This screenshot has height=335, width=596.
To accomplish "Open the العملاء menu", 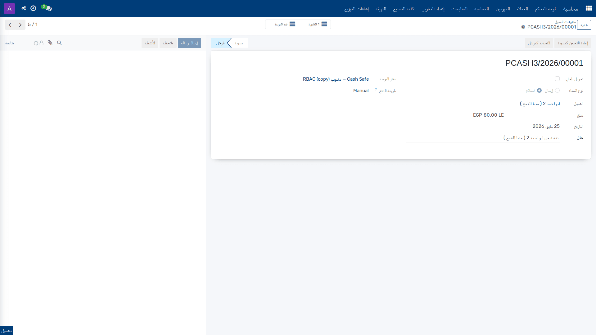I will click(x=522, y=9).
